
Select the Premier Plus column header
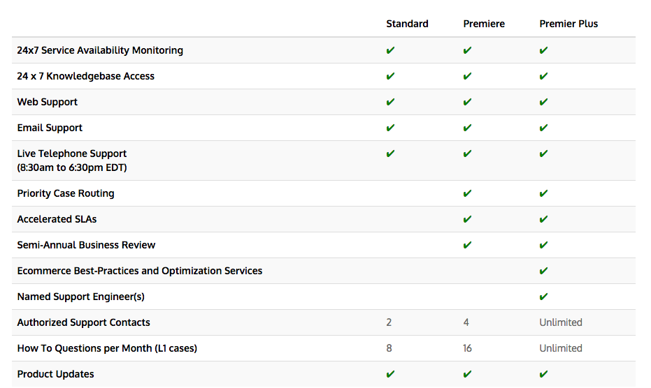click(568, 24)
